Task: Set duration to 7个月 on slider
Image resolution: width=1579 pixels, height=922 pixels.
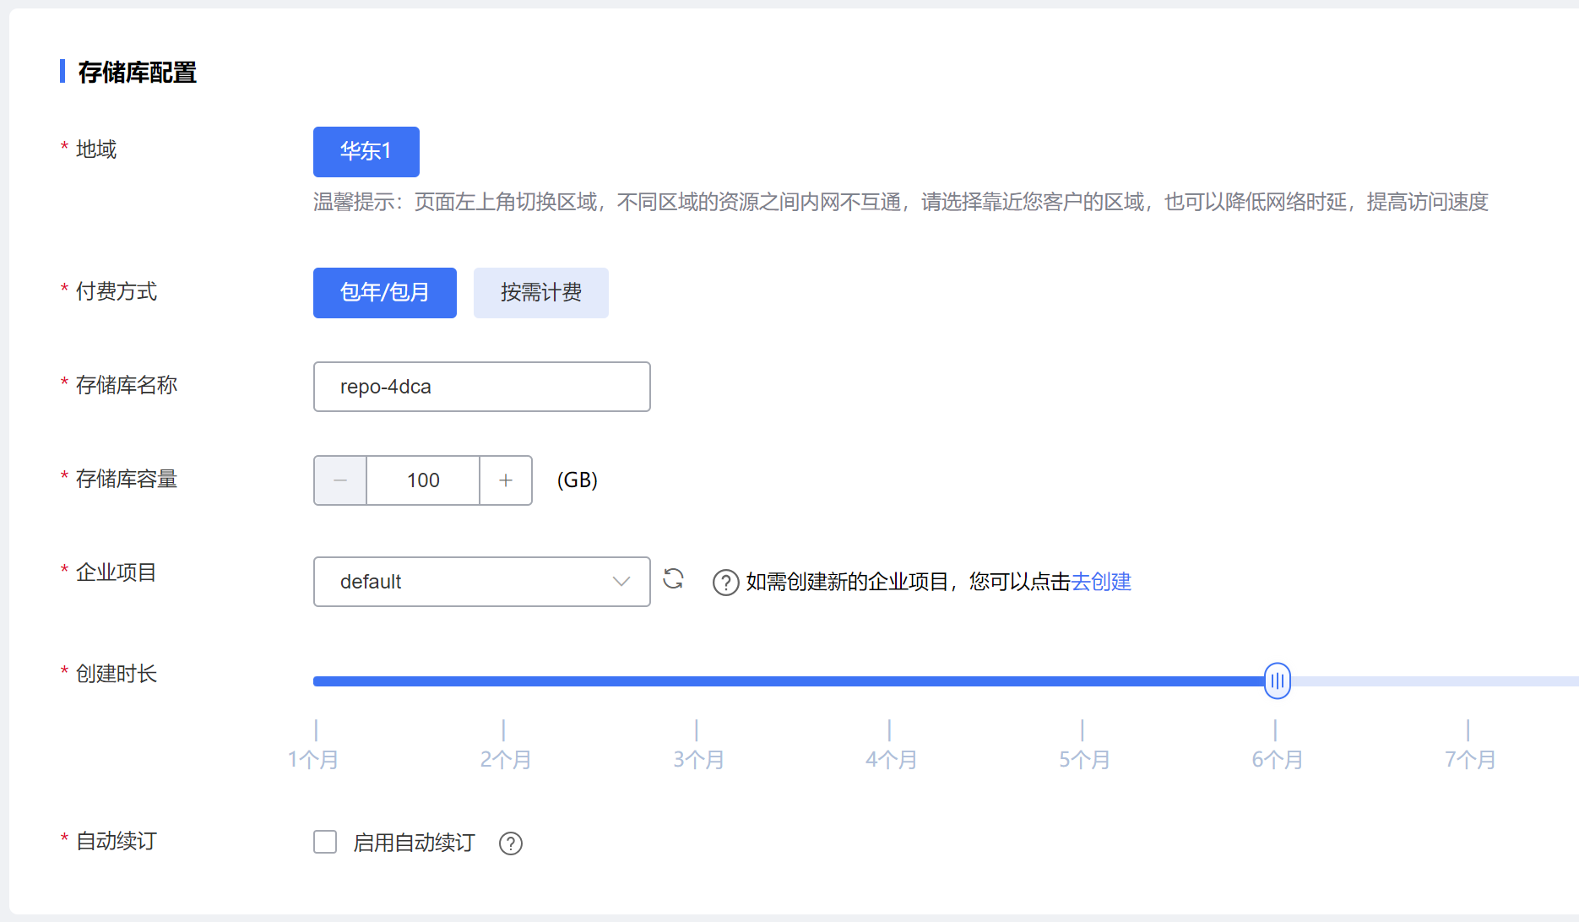Action: pyautogui.click(x=1469, y=759)
